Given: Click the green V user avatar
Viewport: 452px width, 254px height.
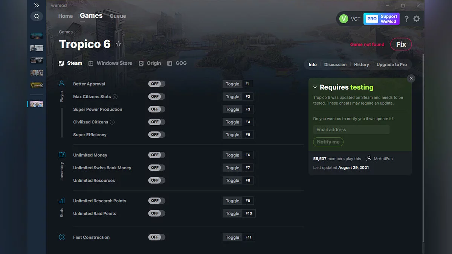Looking at the screenshot, I should tap(344, 19).
